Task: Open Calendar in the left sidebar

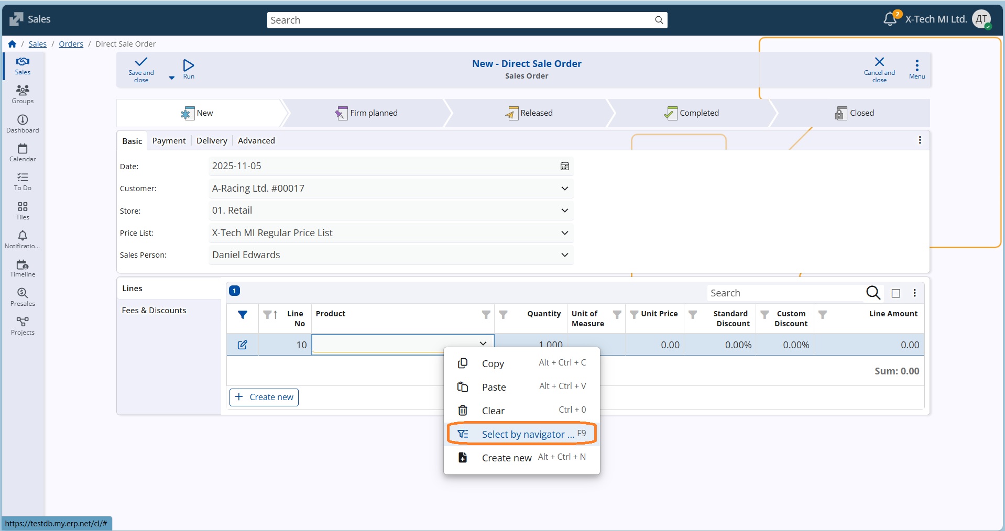Action: coord(23,153)
